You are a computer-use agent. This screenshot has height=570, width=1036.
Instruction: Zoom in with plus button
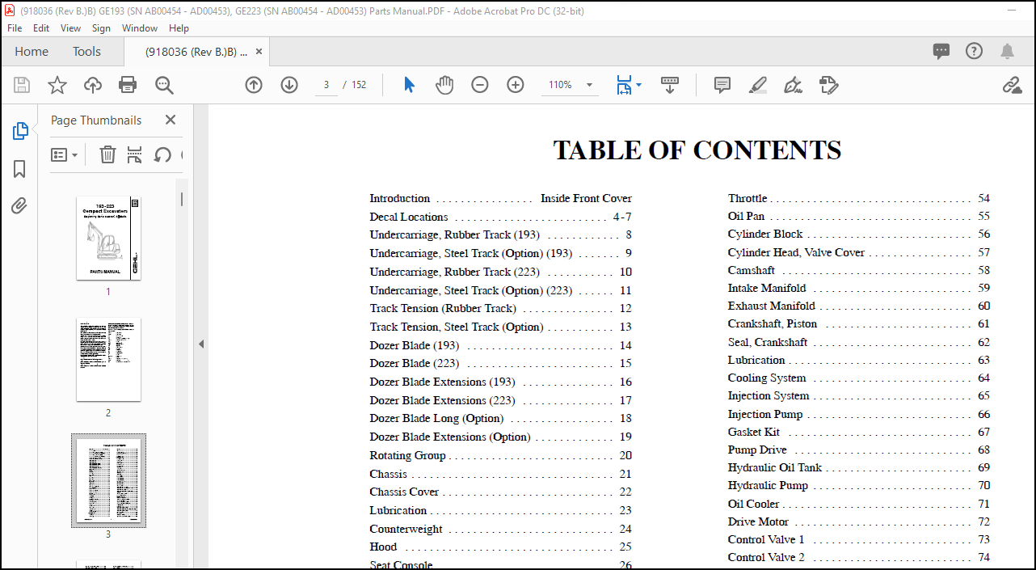[x=516, y=85]
